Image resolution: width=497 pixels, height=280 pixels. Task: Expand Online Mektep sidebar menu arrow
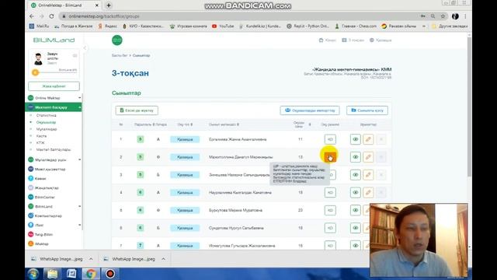click(79, 98)
